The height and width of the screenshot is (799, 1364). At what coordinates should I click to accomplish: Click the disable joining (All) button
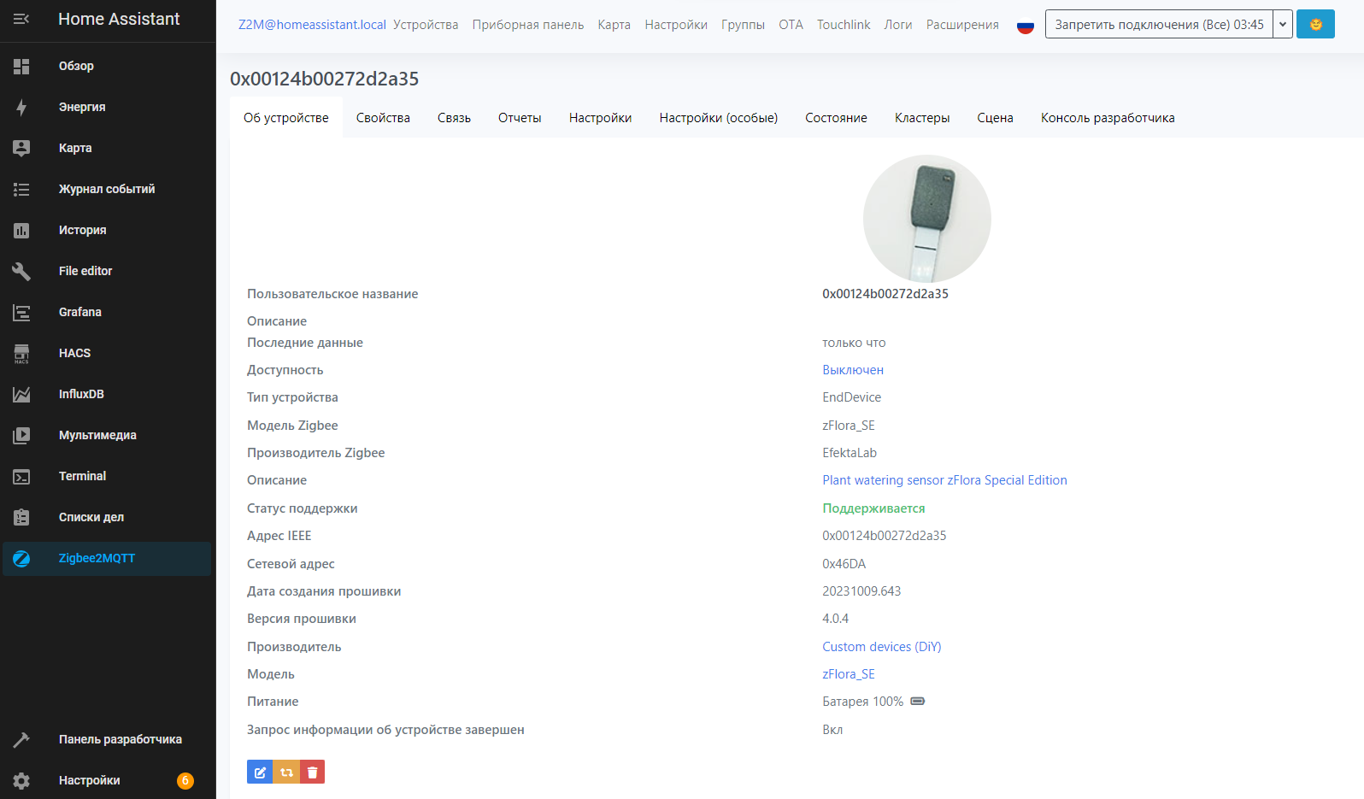pyautogui.click(x=1158, y=24)
